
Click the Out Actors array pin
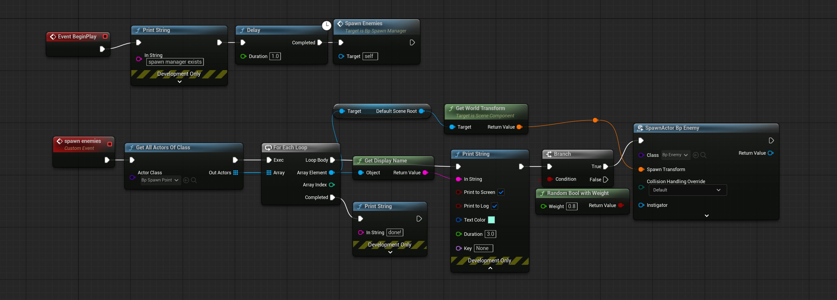tap(235, 173)
